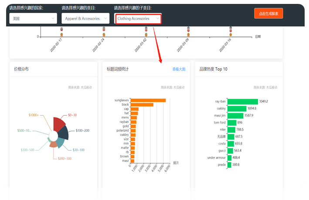Open the 查看大图 link
Screen dimensions: 309x200
point(179,69)
